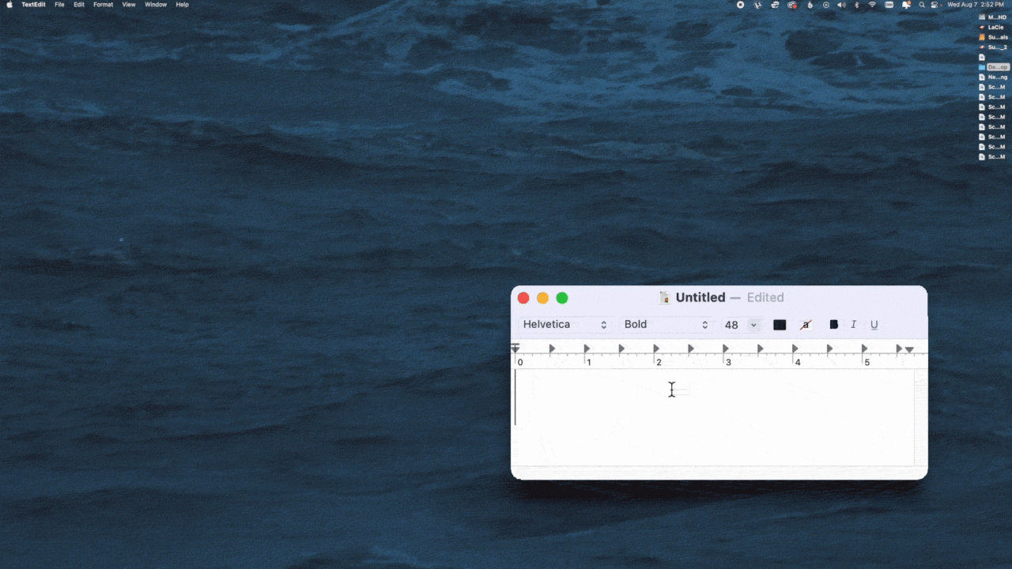The width and height of the screenshot is (1012, 569).
Task: Click the Spotlight search magnifier icon
Action: [x=922, y=5]
